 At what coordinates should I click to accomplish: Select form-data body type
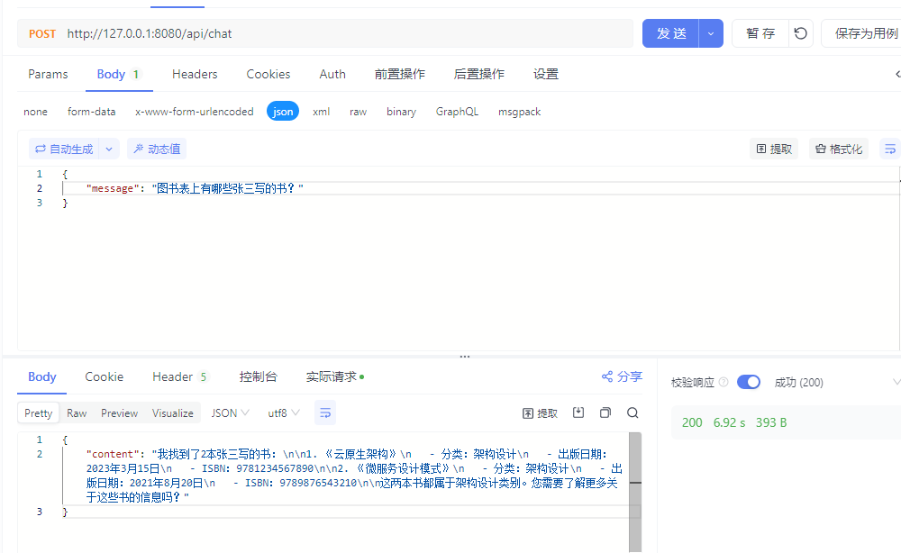[91, 112]
